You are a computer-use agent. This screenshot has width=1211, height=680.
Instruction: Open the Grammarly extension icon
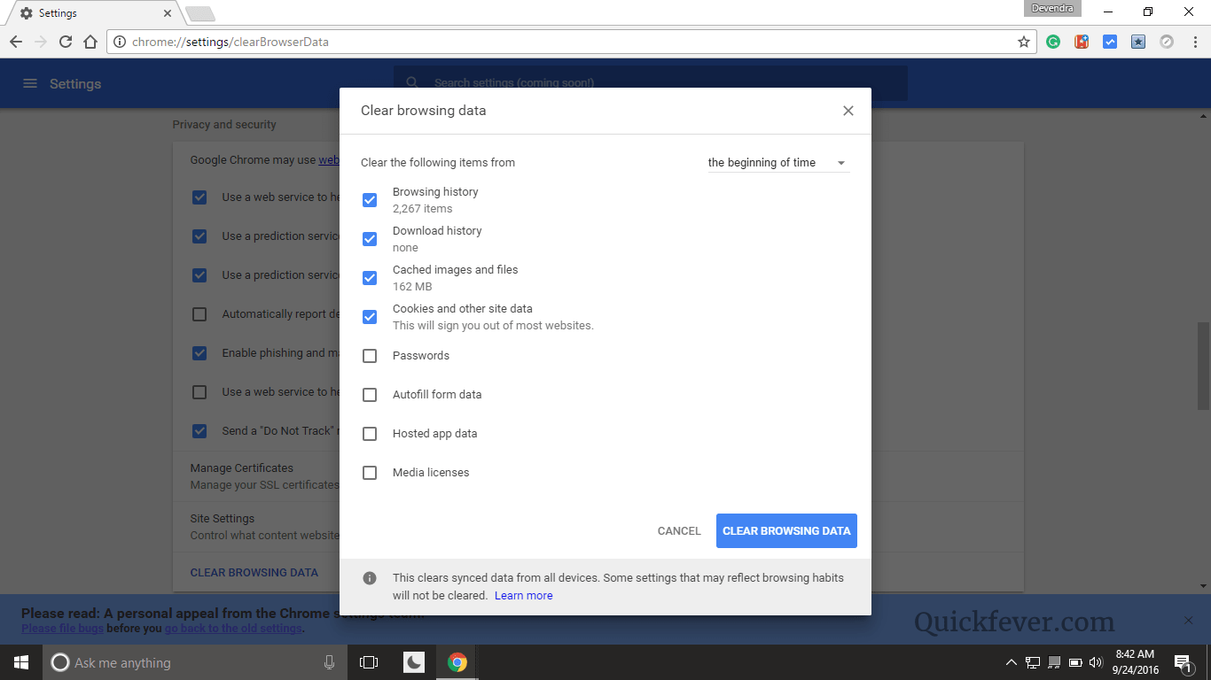(x=1052, y=41)
